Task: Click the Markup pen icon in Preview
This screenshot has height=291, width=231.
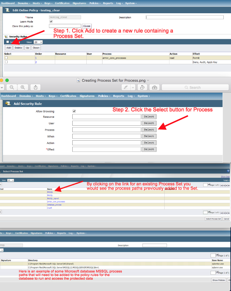Action: [126, 87]
